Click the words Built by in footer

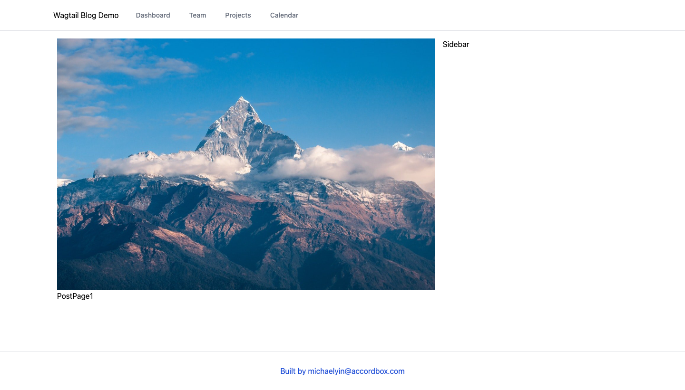(293, 371)
